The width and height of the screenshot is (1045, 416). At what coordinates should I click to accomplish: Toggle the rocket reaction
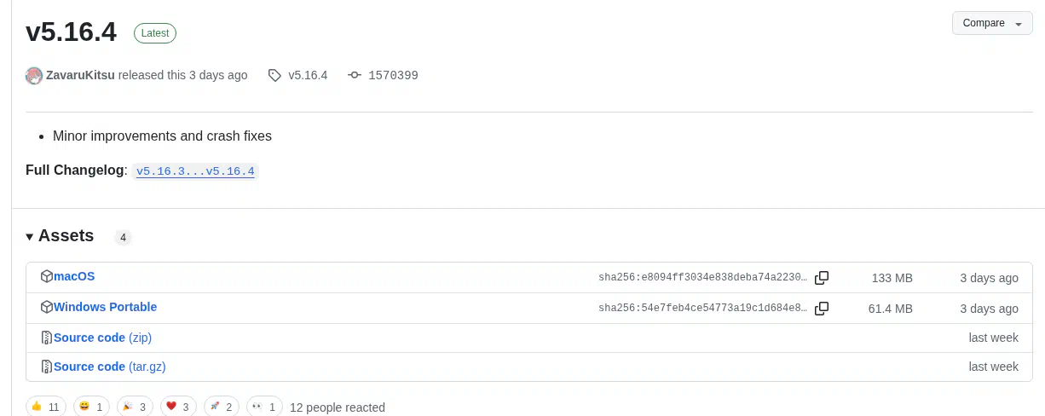coord(222,407)
